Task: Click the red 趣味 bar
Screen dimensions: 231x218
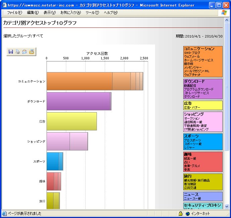Action: click(54, 181)
